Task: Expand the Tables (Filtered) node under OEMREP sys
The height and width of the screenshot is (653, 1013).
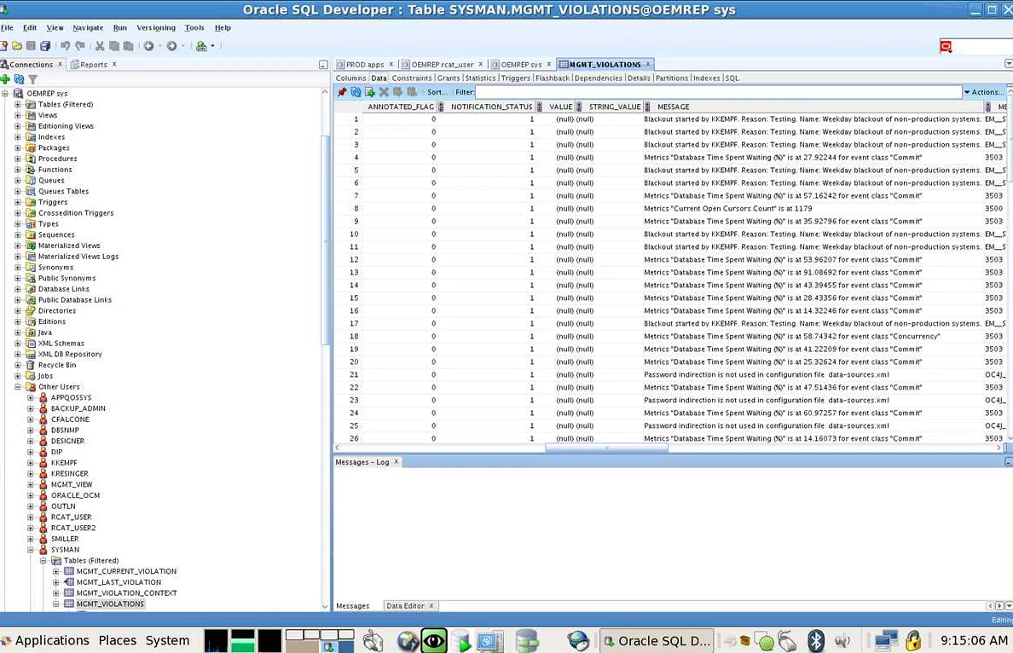Action: [x=18, y=105]
